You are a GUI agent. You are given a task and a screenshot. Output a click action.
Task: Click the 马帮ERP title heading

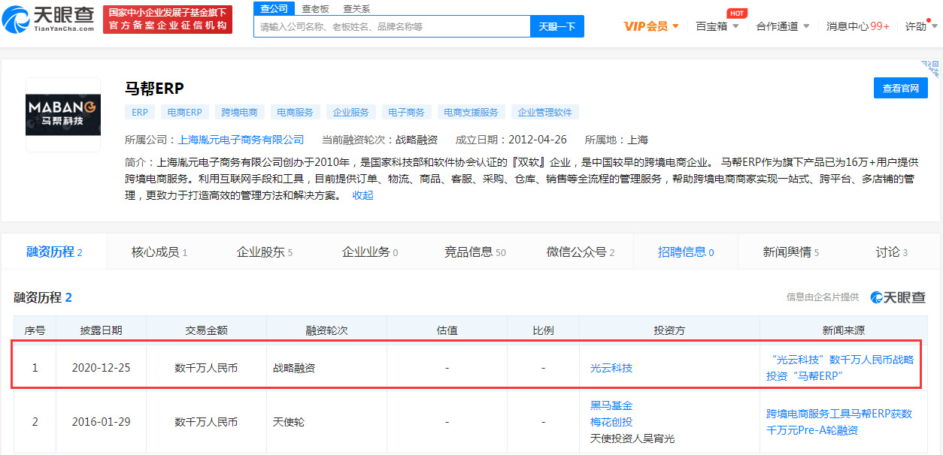coord(154,87)
